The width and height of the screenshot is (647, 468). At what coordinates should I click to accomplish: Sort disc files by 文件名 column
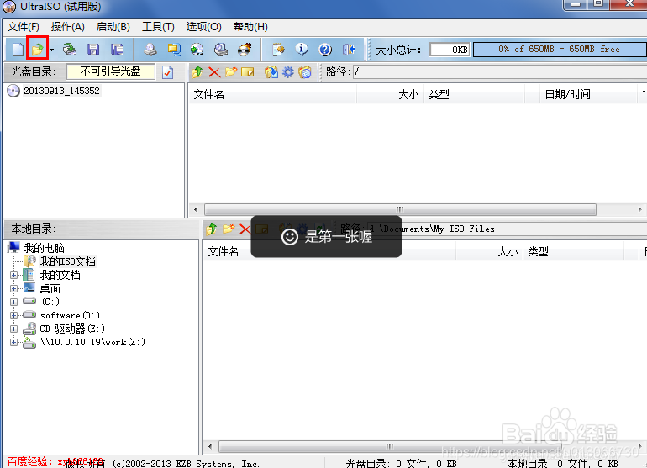pos(272,94)
